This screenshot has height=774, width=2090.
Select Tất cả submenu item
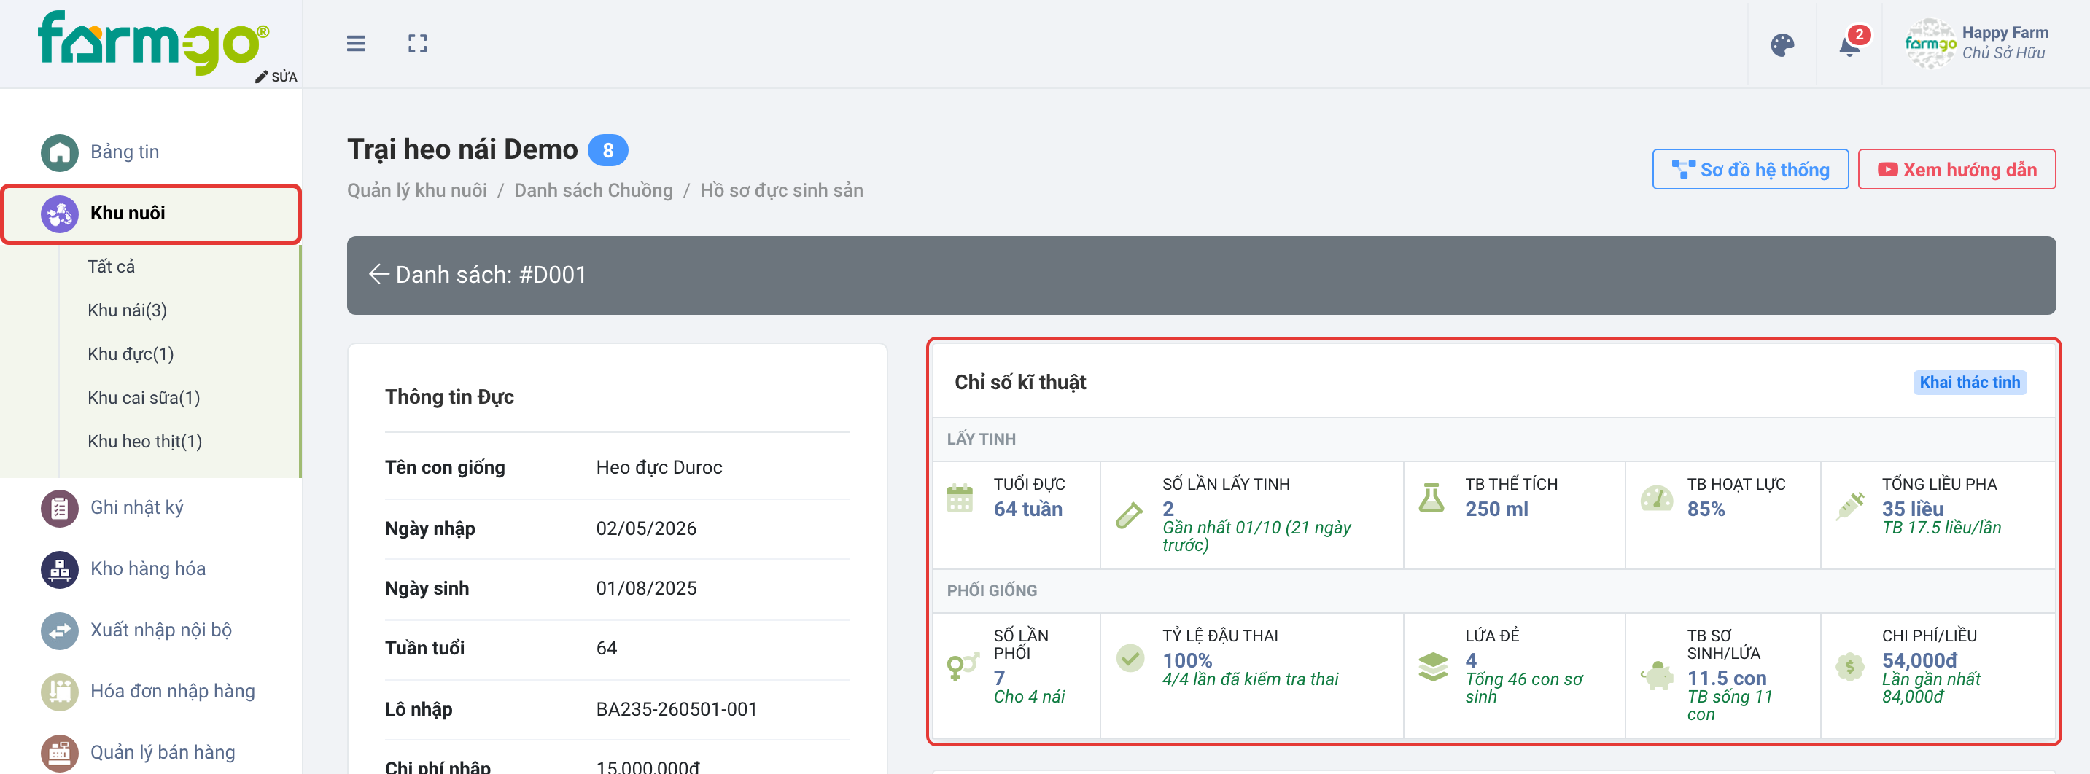(111, 267)
